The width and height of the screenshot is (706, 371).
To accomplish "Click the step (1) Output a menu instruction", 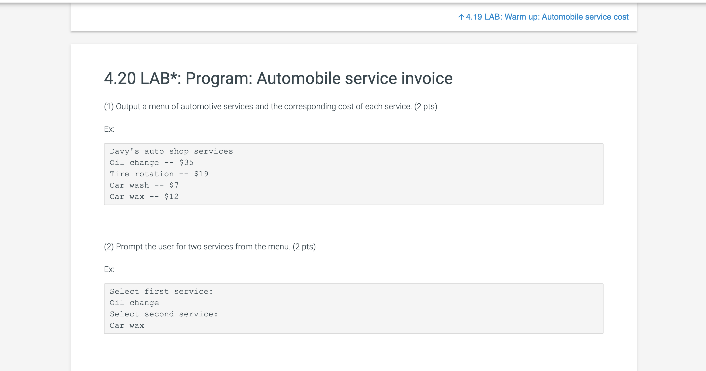I will [271, 106].
